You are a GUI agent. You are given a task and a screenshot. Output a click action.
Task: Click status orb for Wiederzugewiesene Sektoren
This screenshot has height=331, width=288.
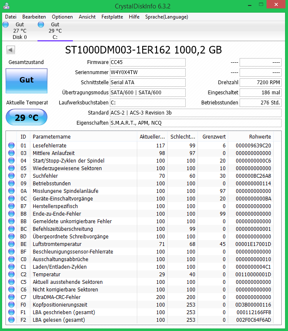point(11,168)
